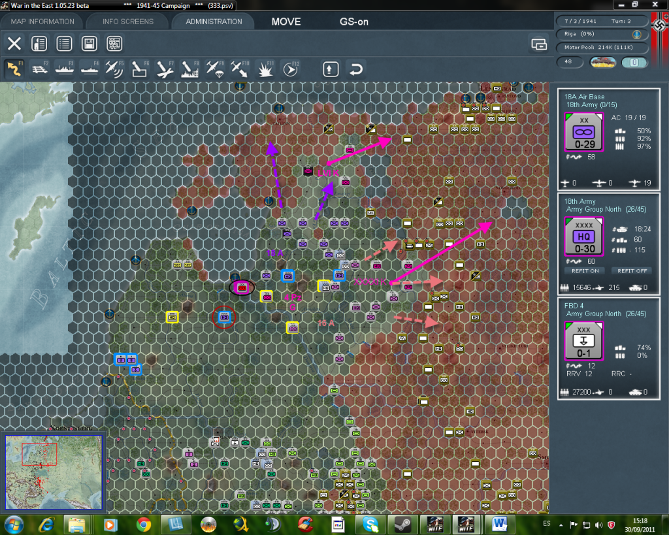Toggle the GS-on indicator
This screenshot has height=535, width=669.
click(x=353, y=22)
